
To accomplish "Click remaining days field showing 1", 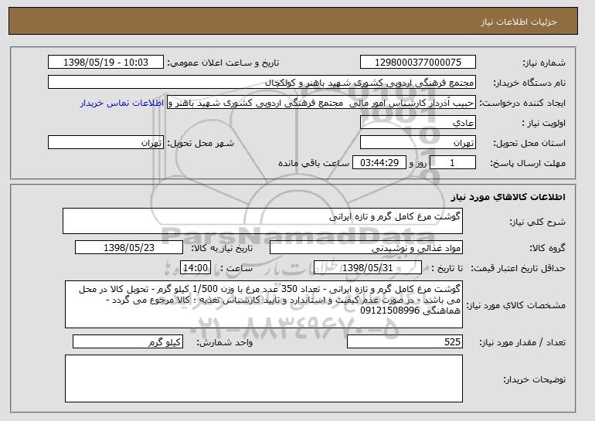I will pyautogui.click(x=452, y=163).
